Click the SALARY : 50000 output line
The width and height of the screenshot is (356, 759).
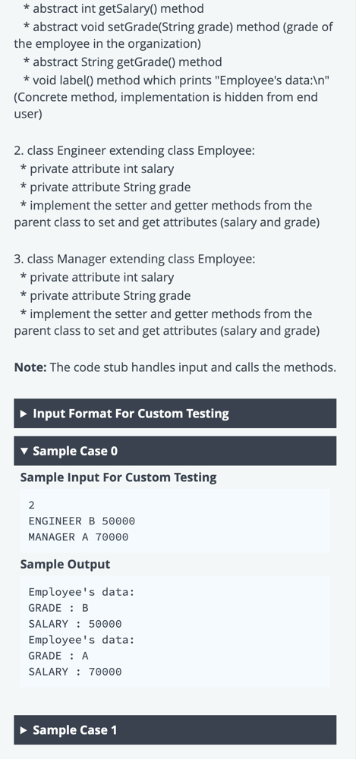tap(75, 624)
